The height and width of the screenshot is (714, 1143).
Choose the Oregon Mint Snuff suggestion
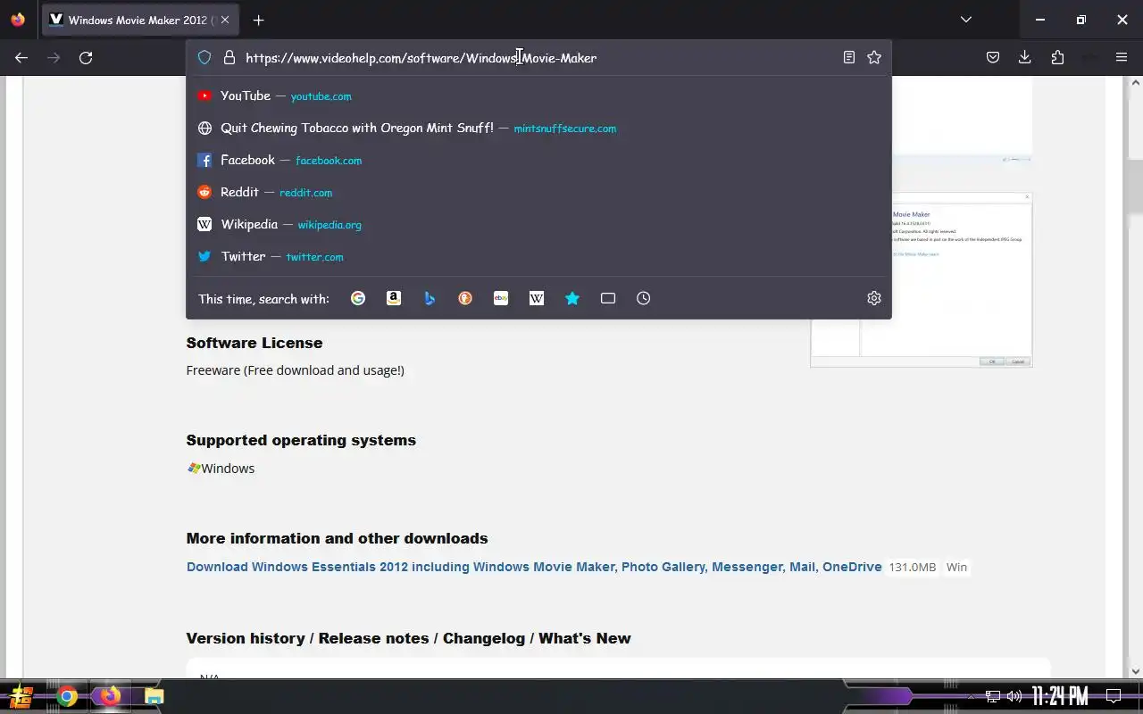(538, 128)
